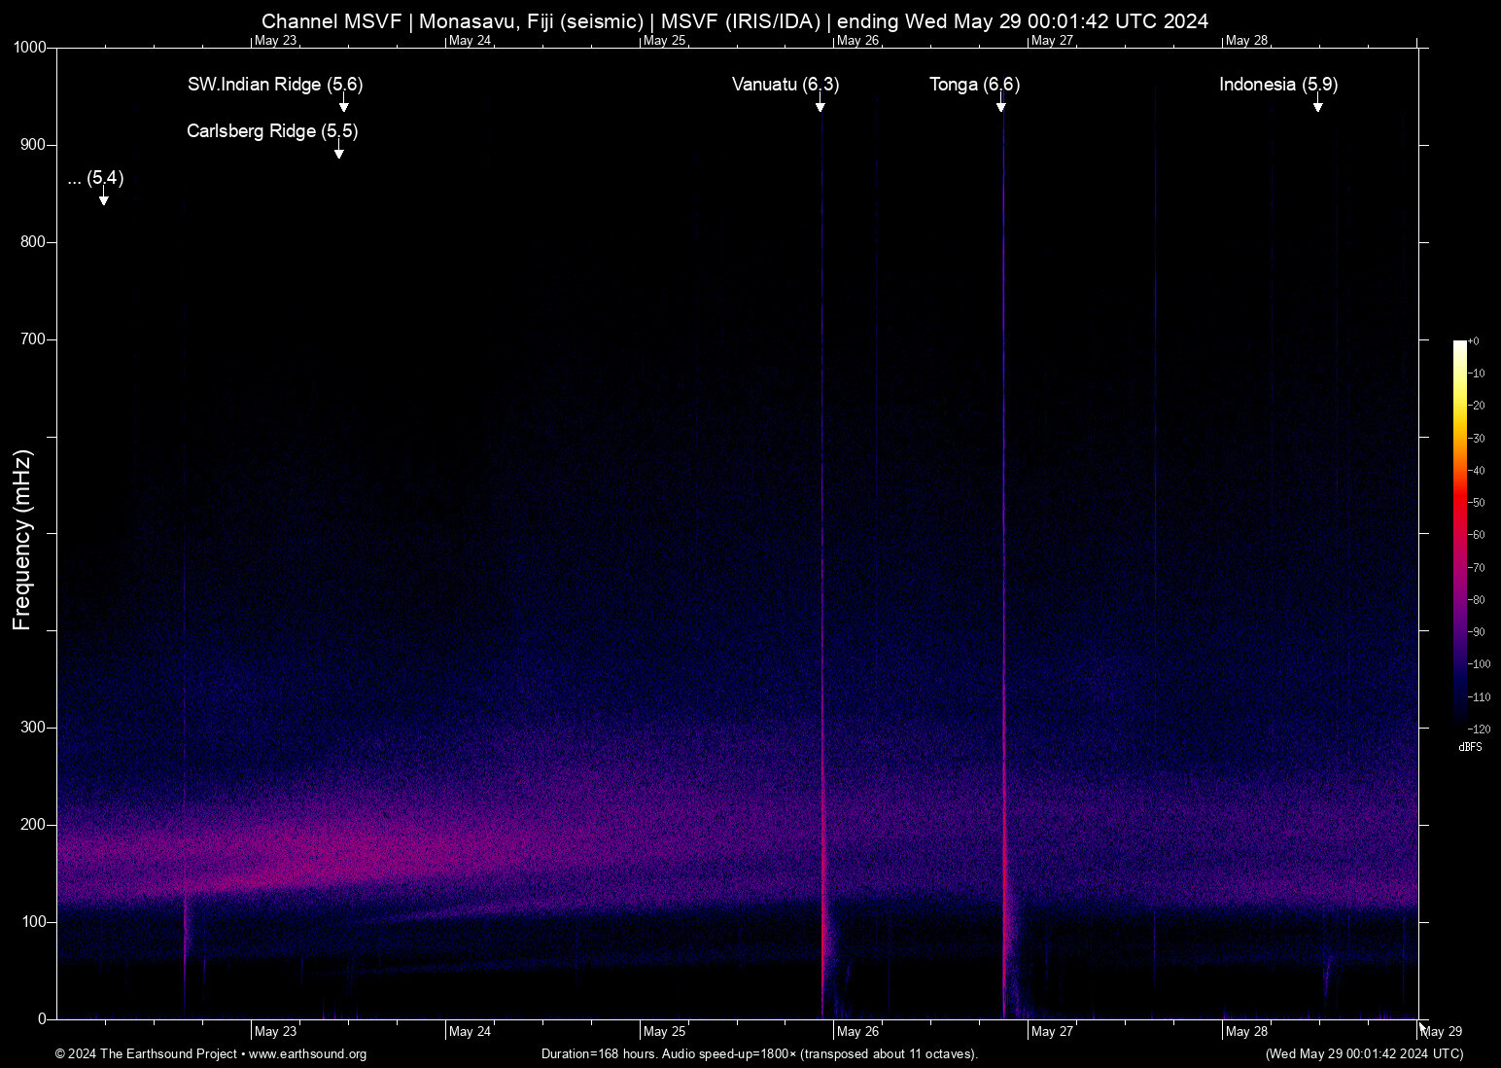
Task: Click the unnamed ... (5.4) event arrow
Action: (103, 198)
